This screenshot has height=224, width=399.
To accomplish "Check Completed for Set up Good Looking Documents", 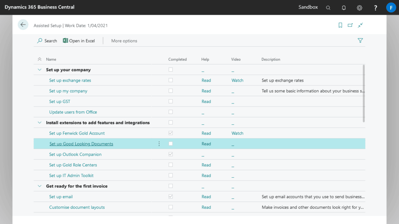I will pyautogui.click(x=170, y=143).
